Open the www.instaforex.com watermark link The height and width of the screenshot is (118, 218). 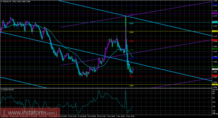(x=30, y=112)
